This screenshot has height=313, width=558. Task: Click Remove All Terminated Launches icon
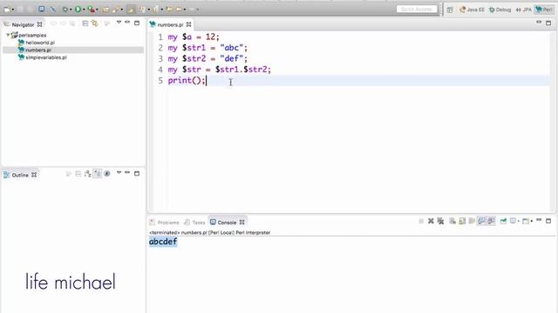click(440, 221)
